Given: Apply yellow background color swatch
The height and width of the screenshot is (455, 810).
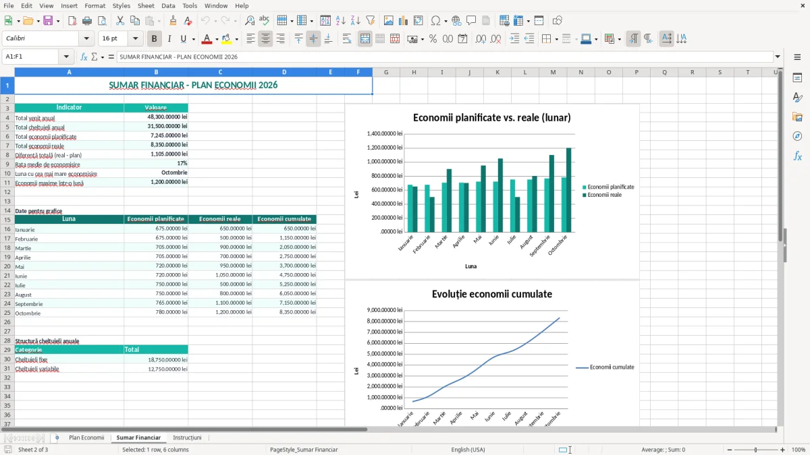Looking at the screenshot, I should point(227,39).
